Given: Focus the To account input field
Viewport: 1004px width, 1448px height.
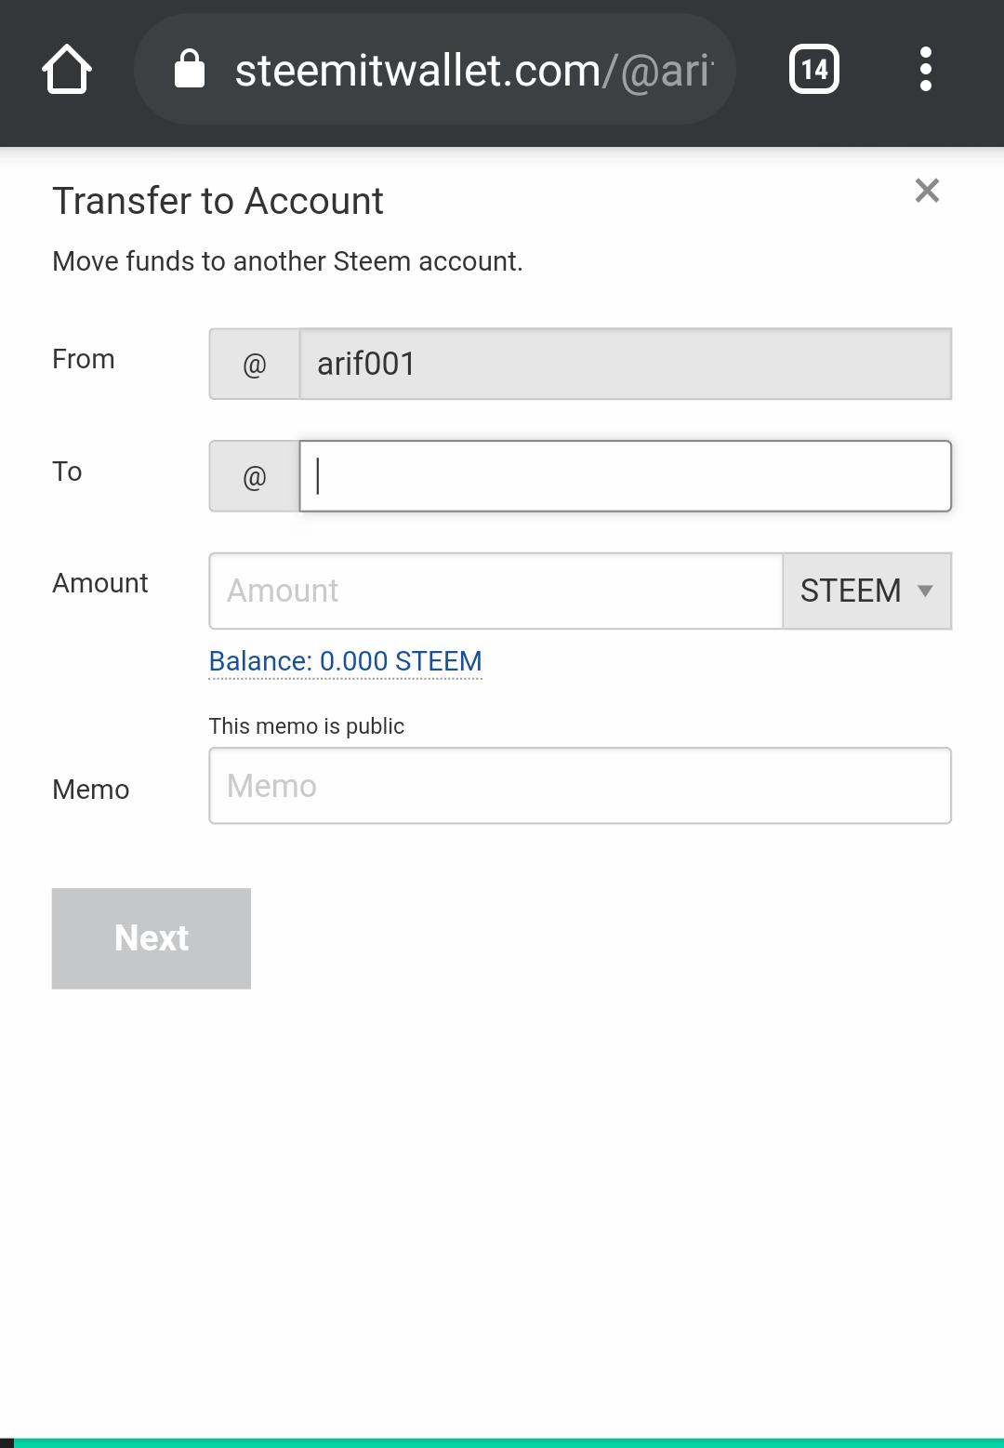Looking at the screenshot, I should coord(626,476).
